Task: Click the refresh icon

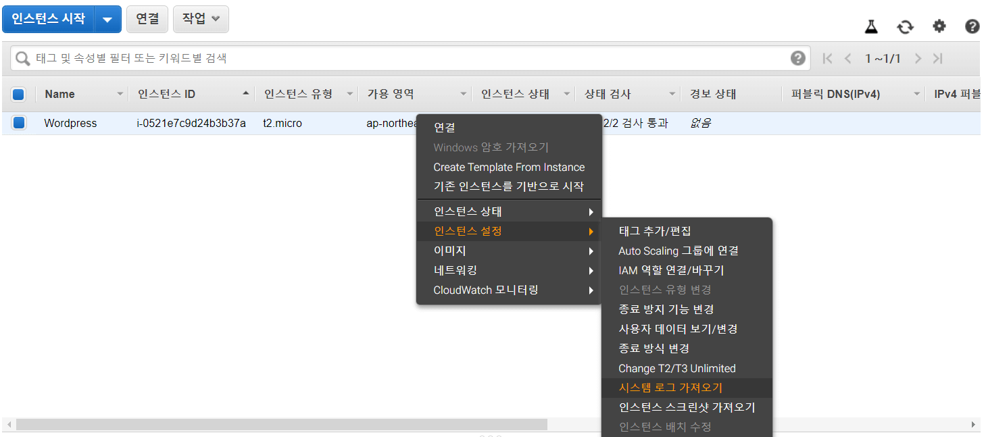Action: [x=905, y=26]
